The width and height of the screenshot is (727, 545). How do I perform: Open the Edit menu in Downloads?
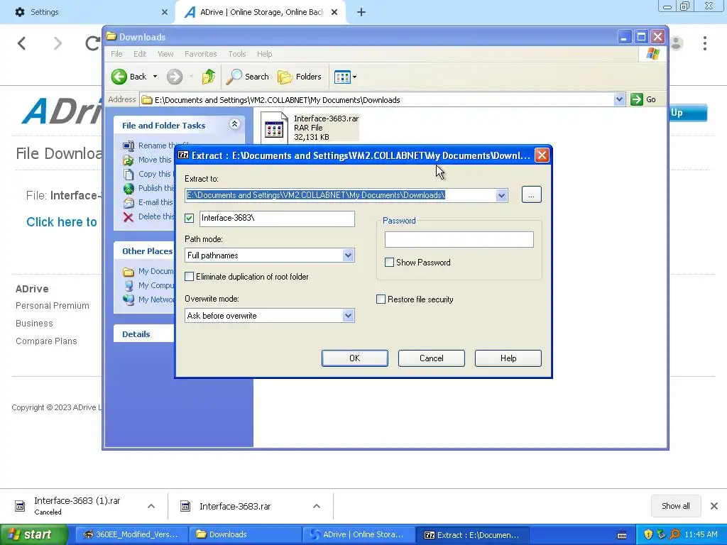click(x=140, y=54)
